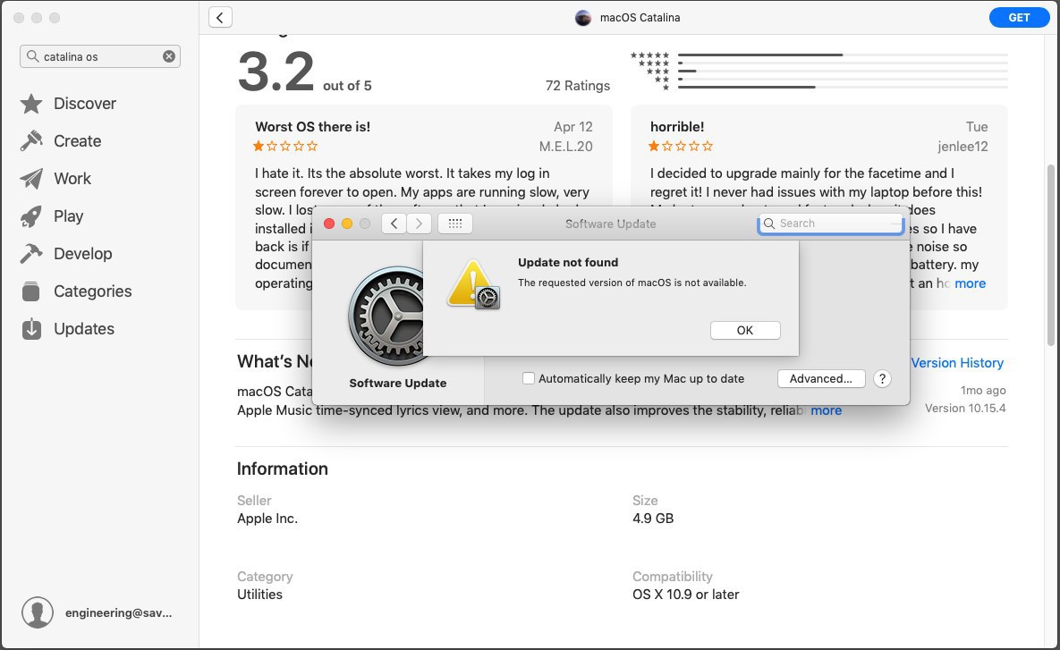This screenshot has width=1060, height=650.
Task: Select the Play rocket icon
Action: click(31, 216)
